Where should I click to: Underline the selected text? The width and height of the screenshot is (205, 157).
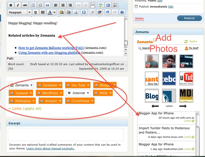[x=35, y=12]
